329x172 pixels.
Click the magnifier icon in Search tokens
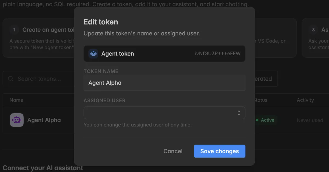click(x=11, y=79)
